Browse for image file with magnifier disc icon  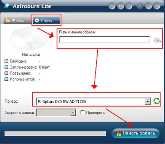157,40
